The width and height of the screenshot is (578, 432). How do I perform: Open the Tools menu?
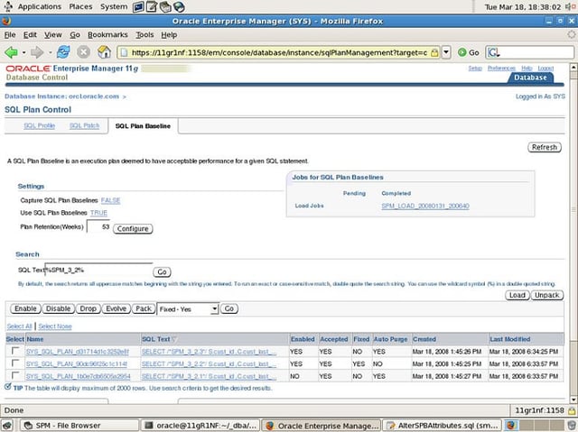[144, 34]
